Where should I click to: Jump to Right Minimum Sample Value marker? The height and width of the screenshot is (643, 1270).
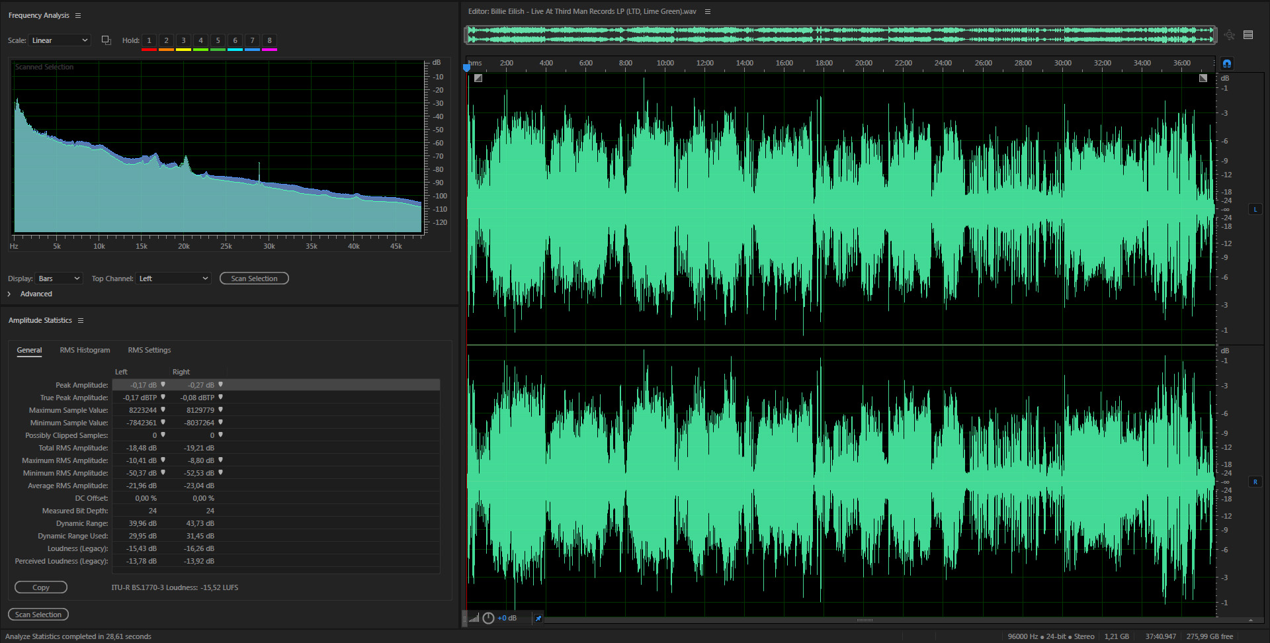tap(220, 422)
